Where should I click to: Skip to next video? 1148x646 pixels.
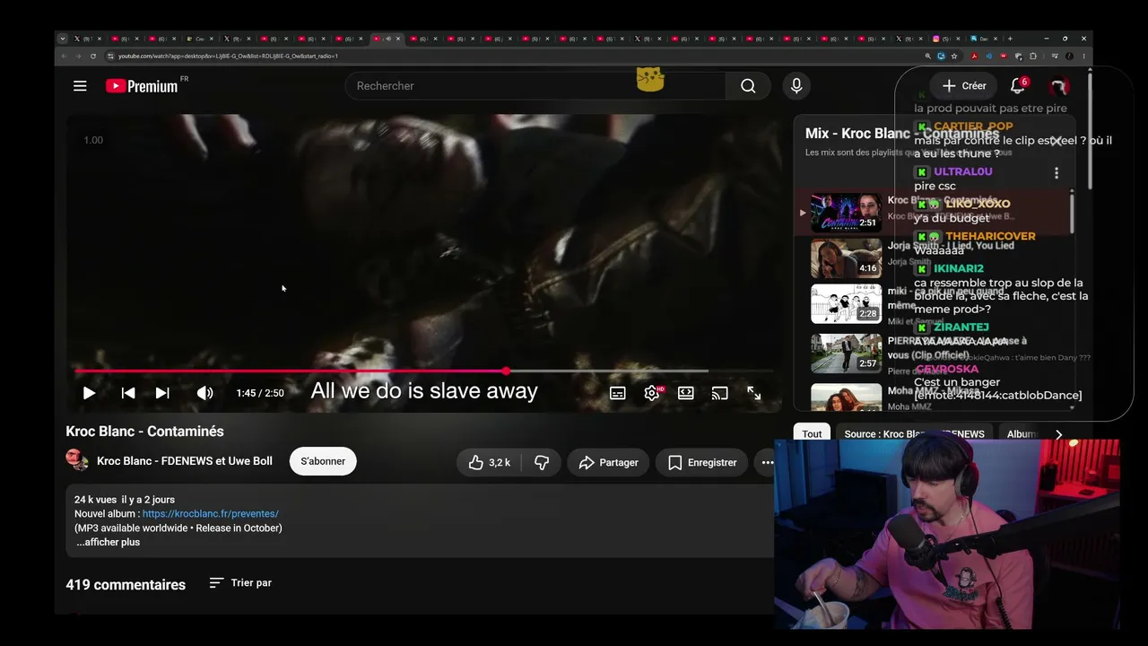162,393
